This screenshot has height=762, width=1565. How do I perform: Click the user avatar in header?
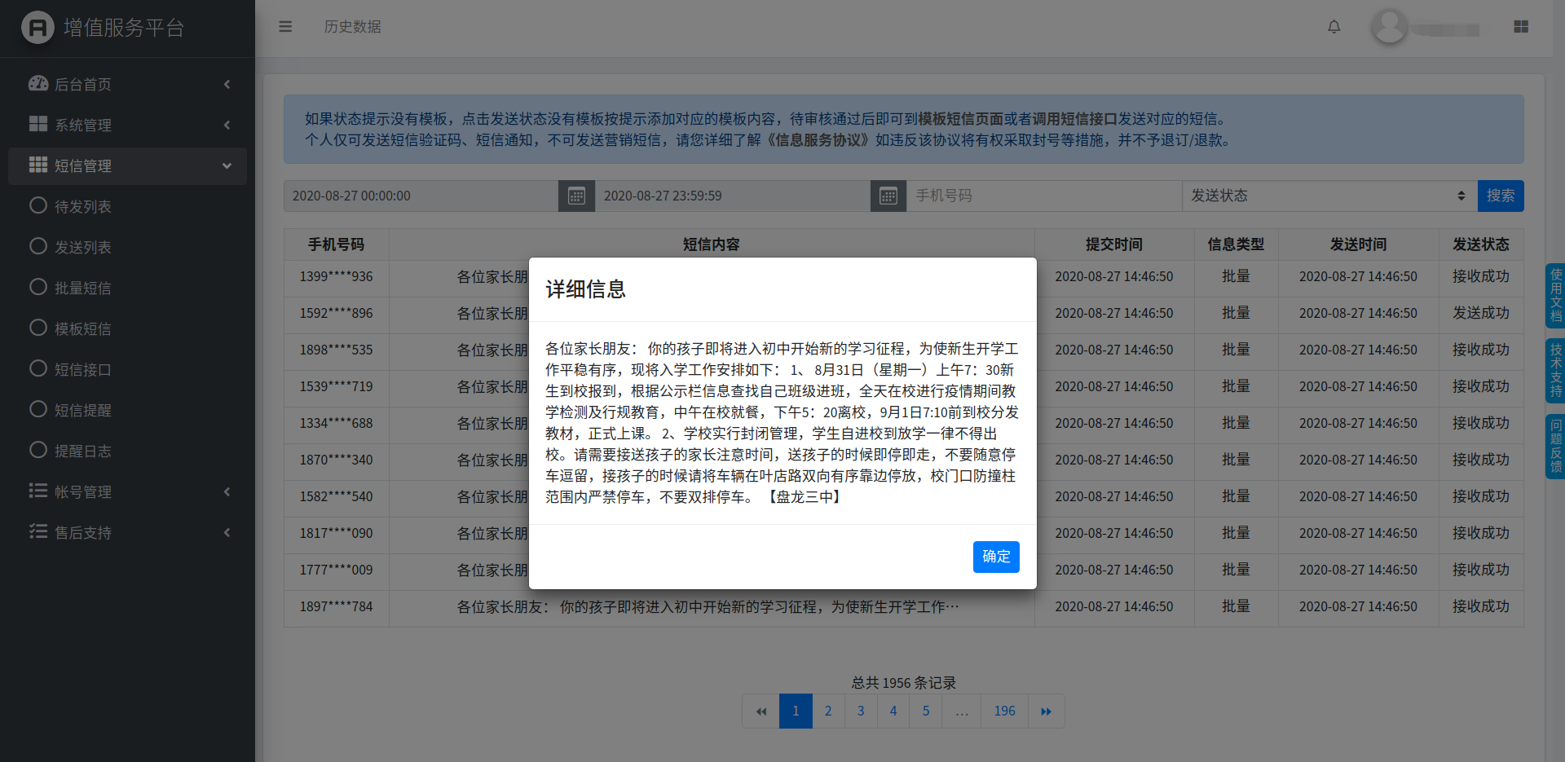point(1389,27)
